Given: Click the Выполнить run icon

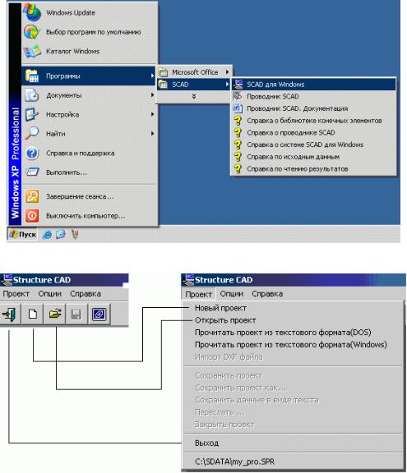Looking at the screenshot, I should (x=32, y=172).
